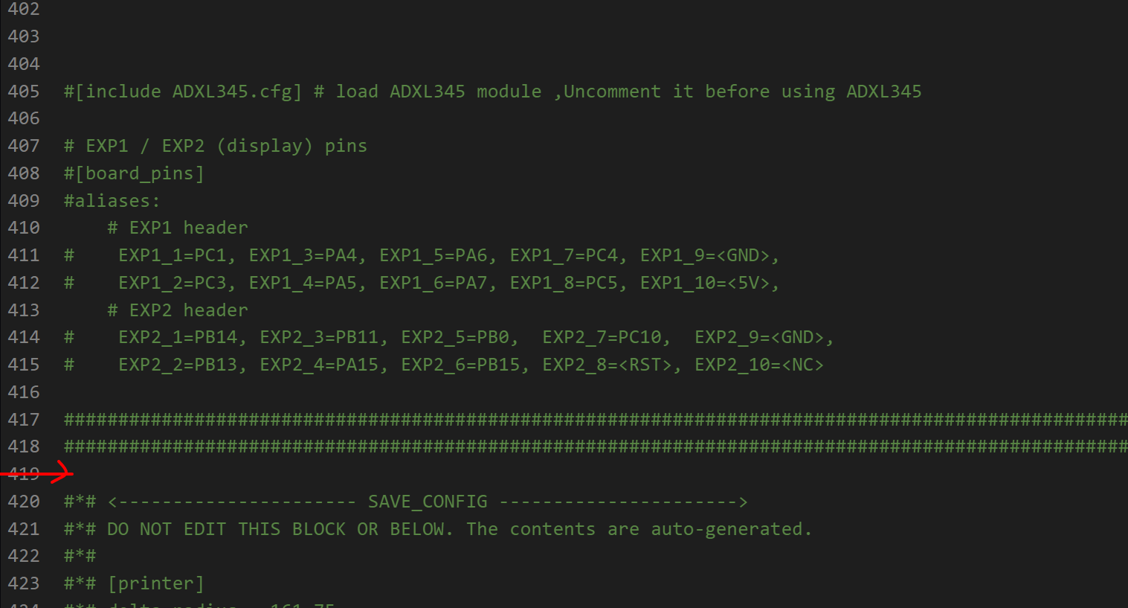Click the #[board_pins] line
Image resolution: width=1128 pixels, height=608 pixels.
tap(134, 173)
